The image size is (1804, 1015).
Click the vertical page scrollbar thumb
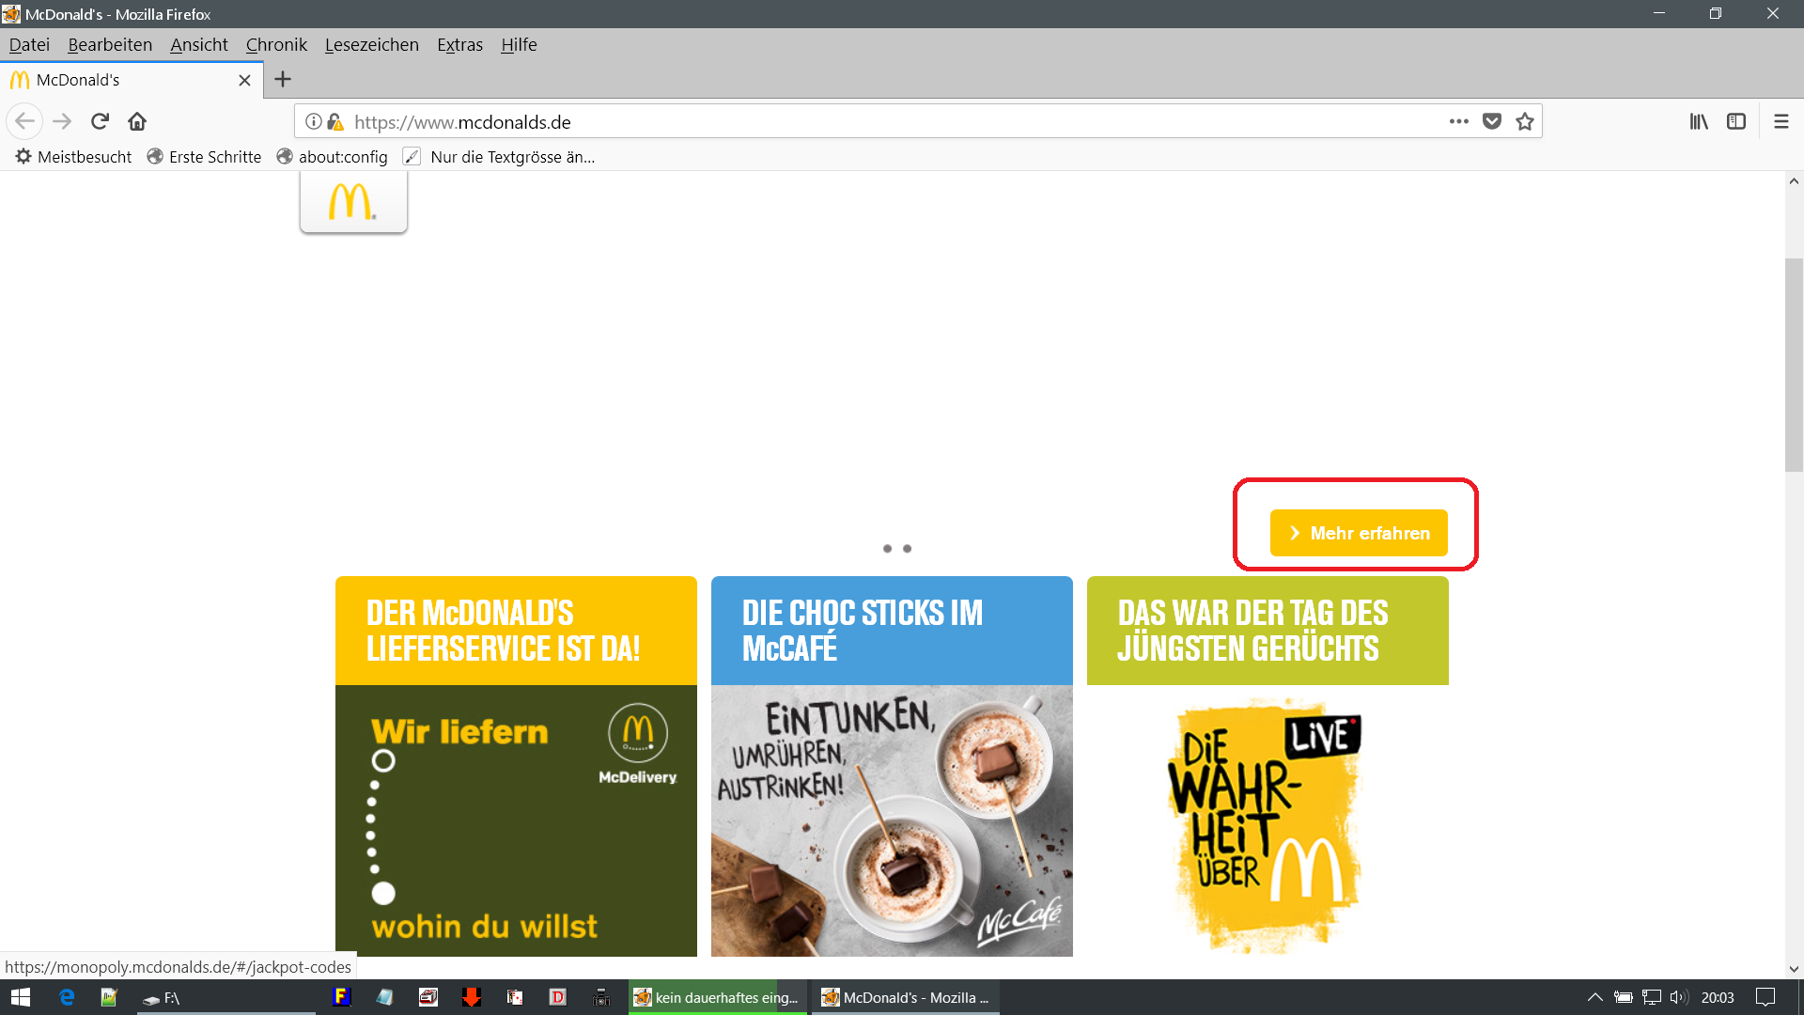tap(1794, 365)
